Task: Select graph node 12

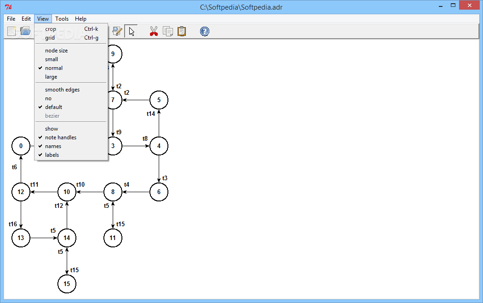Action: click(x=21, y=192)
